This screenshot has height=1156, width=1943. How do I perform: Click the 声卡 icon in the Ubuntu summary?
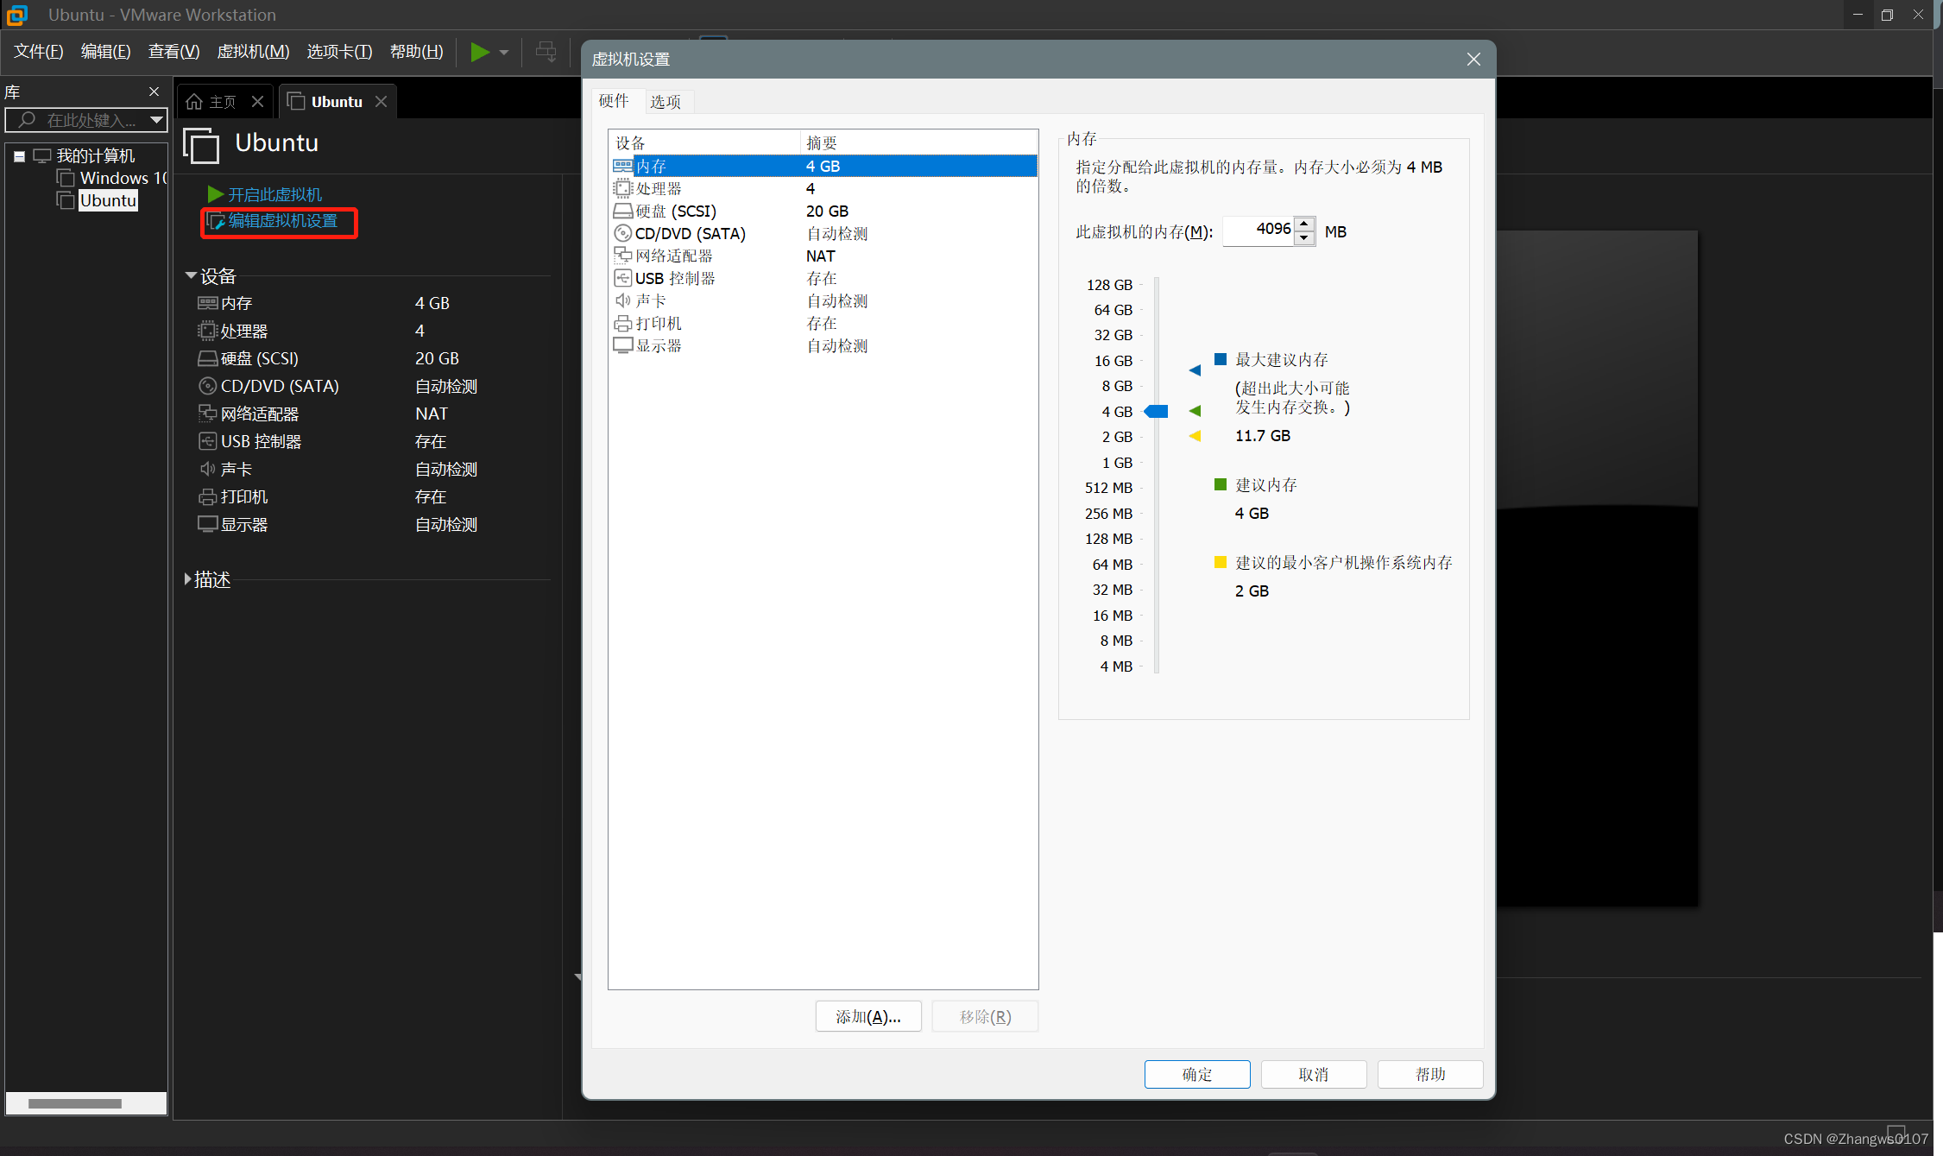(x=207, y=469)
